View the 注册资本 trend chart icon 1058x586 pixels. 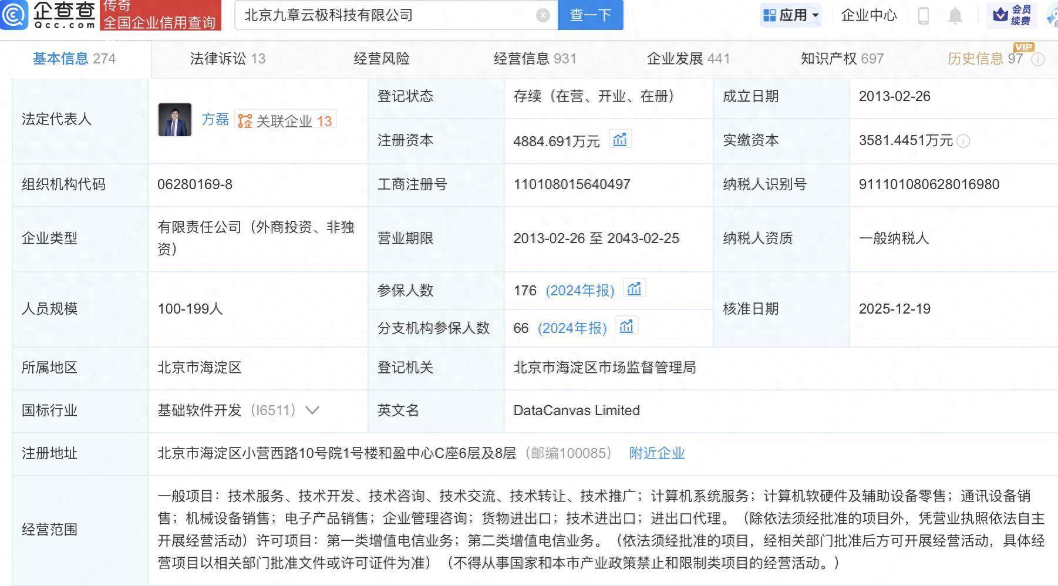[621, 140]
